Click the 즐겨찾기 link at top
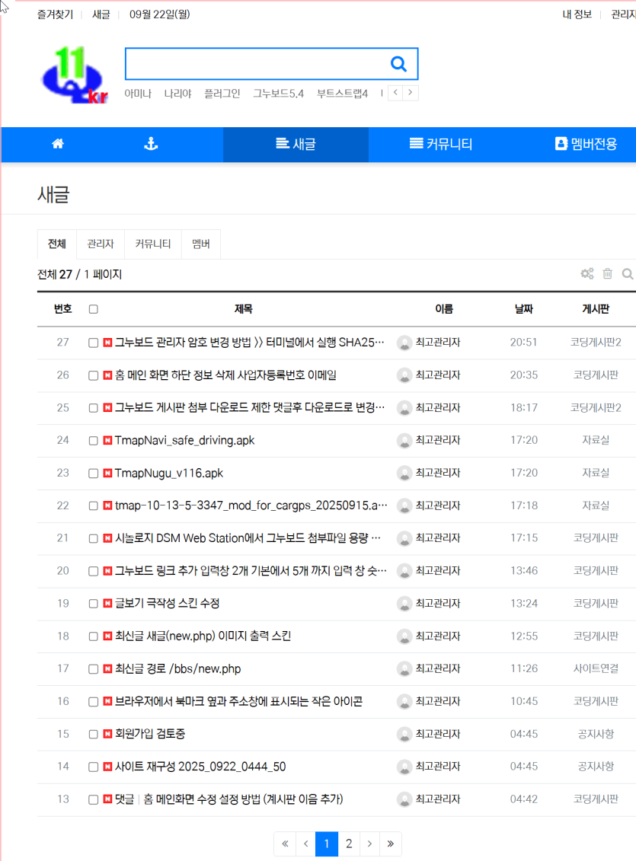Viewport: 636px width, 861px height. pos(55,14)
